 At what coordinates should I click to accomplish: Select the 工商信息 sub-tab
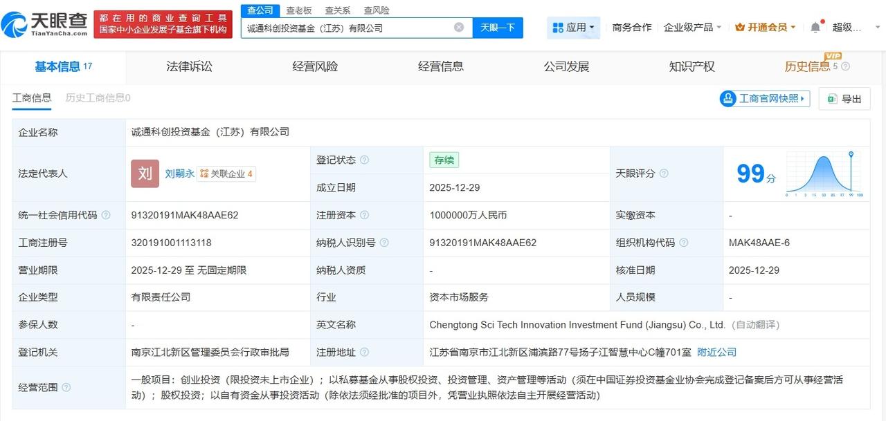click(x=32, y=98)
